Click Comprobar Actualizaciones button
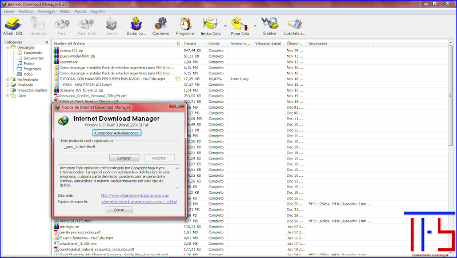Viewport: 457px width, 258px height. pyautogui.click(x=117, y=133)
